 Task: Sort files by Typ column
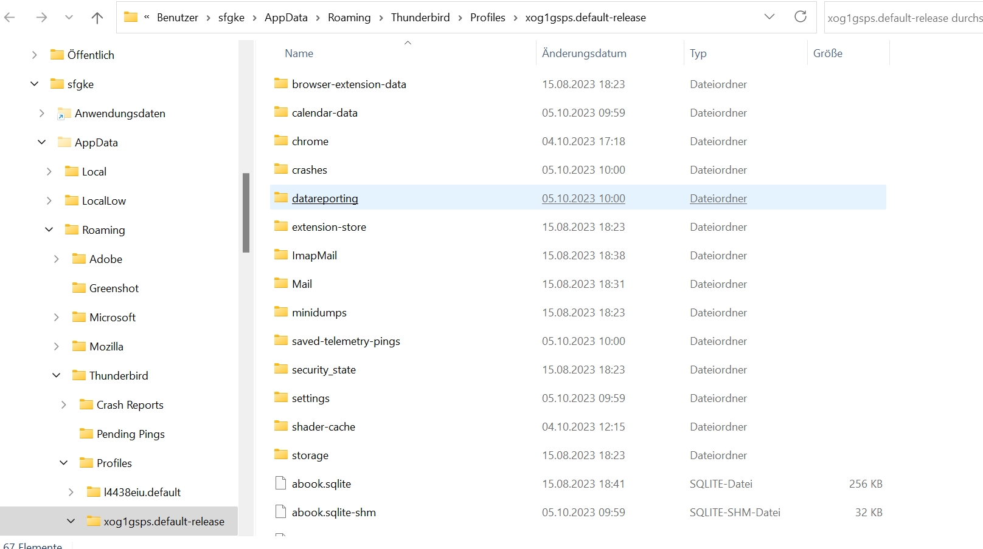pos(698,53)
